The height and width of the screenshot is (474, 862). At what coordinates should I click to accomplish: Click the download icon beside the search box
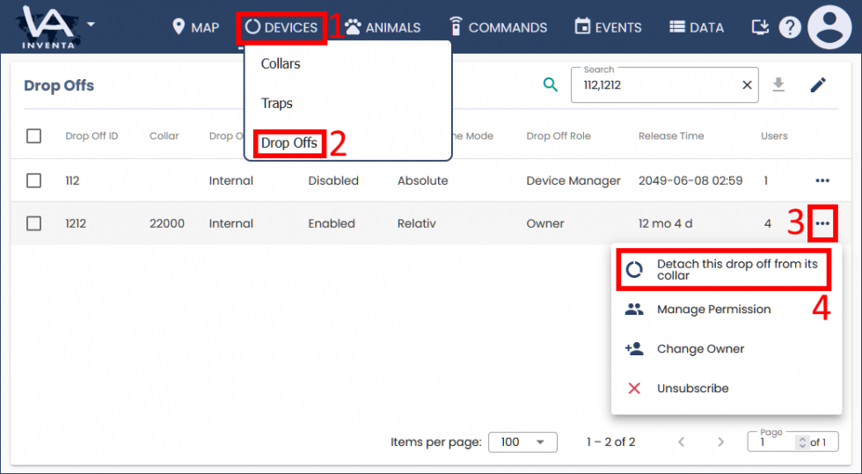click(x=778, y=84)
